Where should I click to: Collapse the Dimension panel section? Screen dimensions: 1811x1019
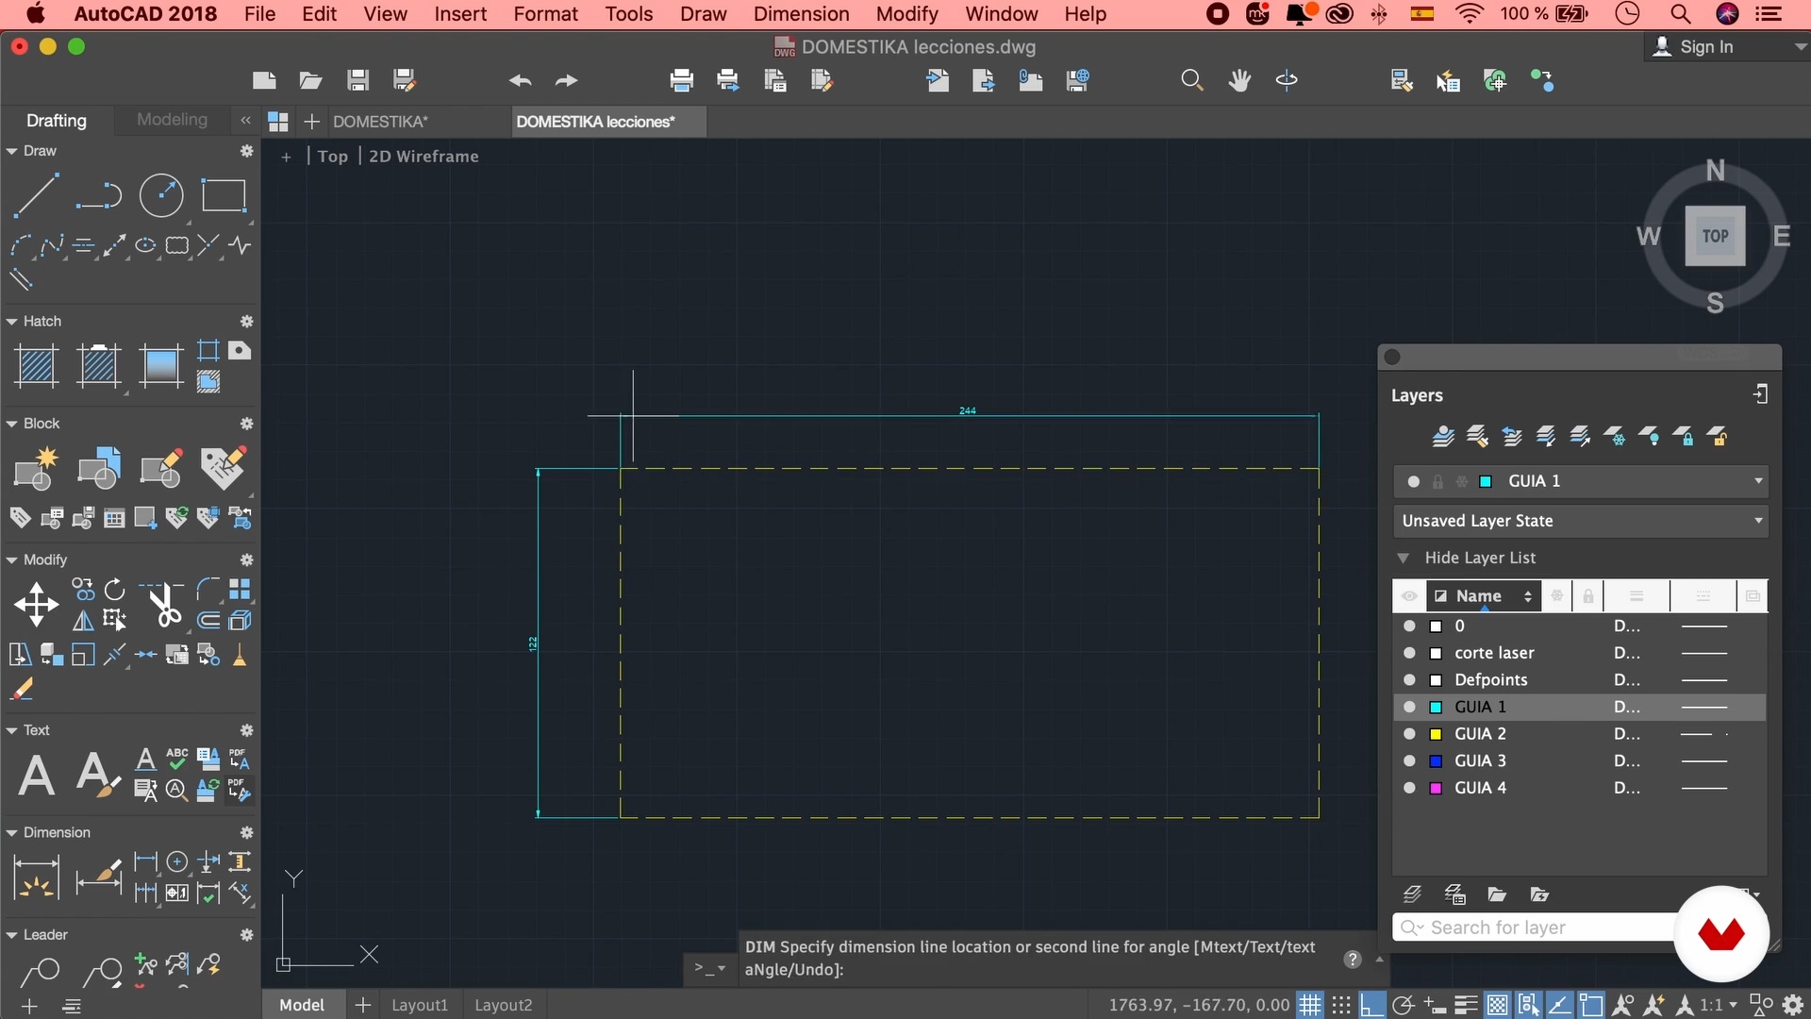point(11,833)
